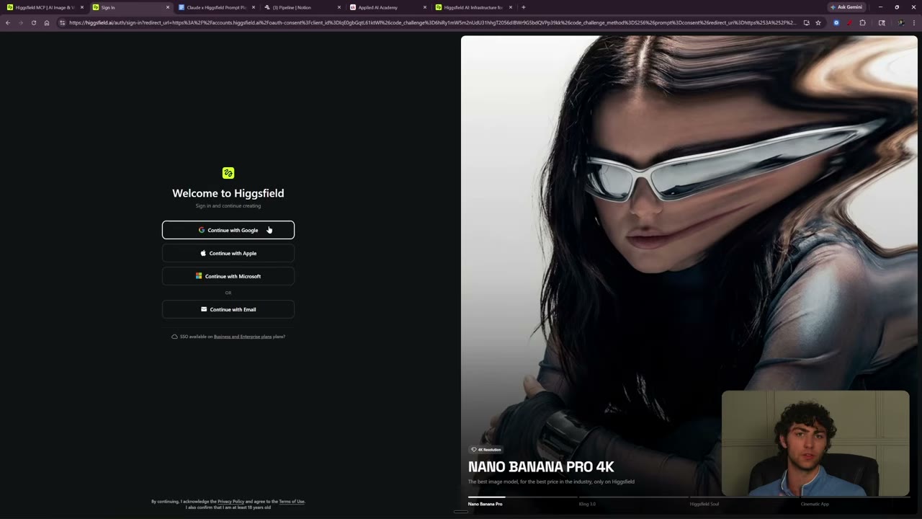Open the Extensions puzzle menu
The height and width of the screenshot is (519, 922).
coord(862,22)
